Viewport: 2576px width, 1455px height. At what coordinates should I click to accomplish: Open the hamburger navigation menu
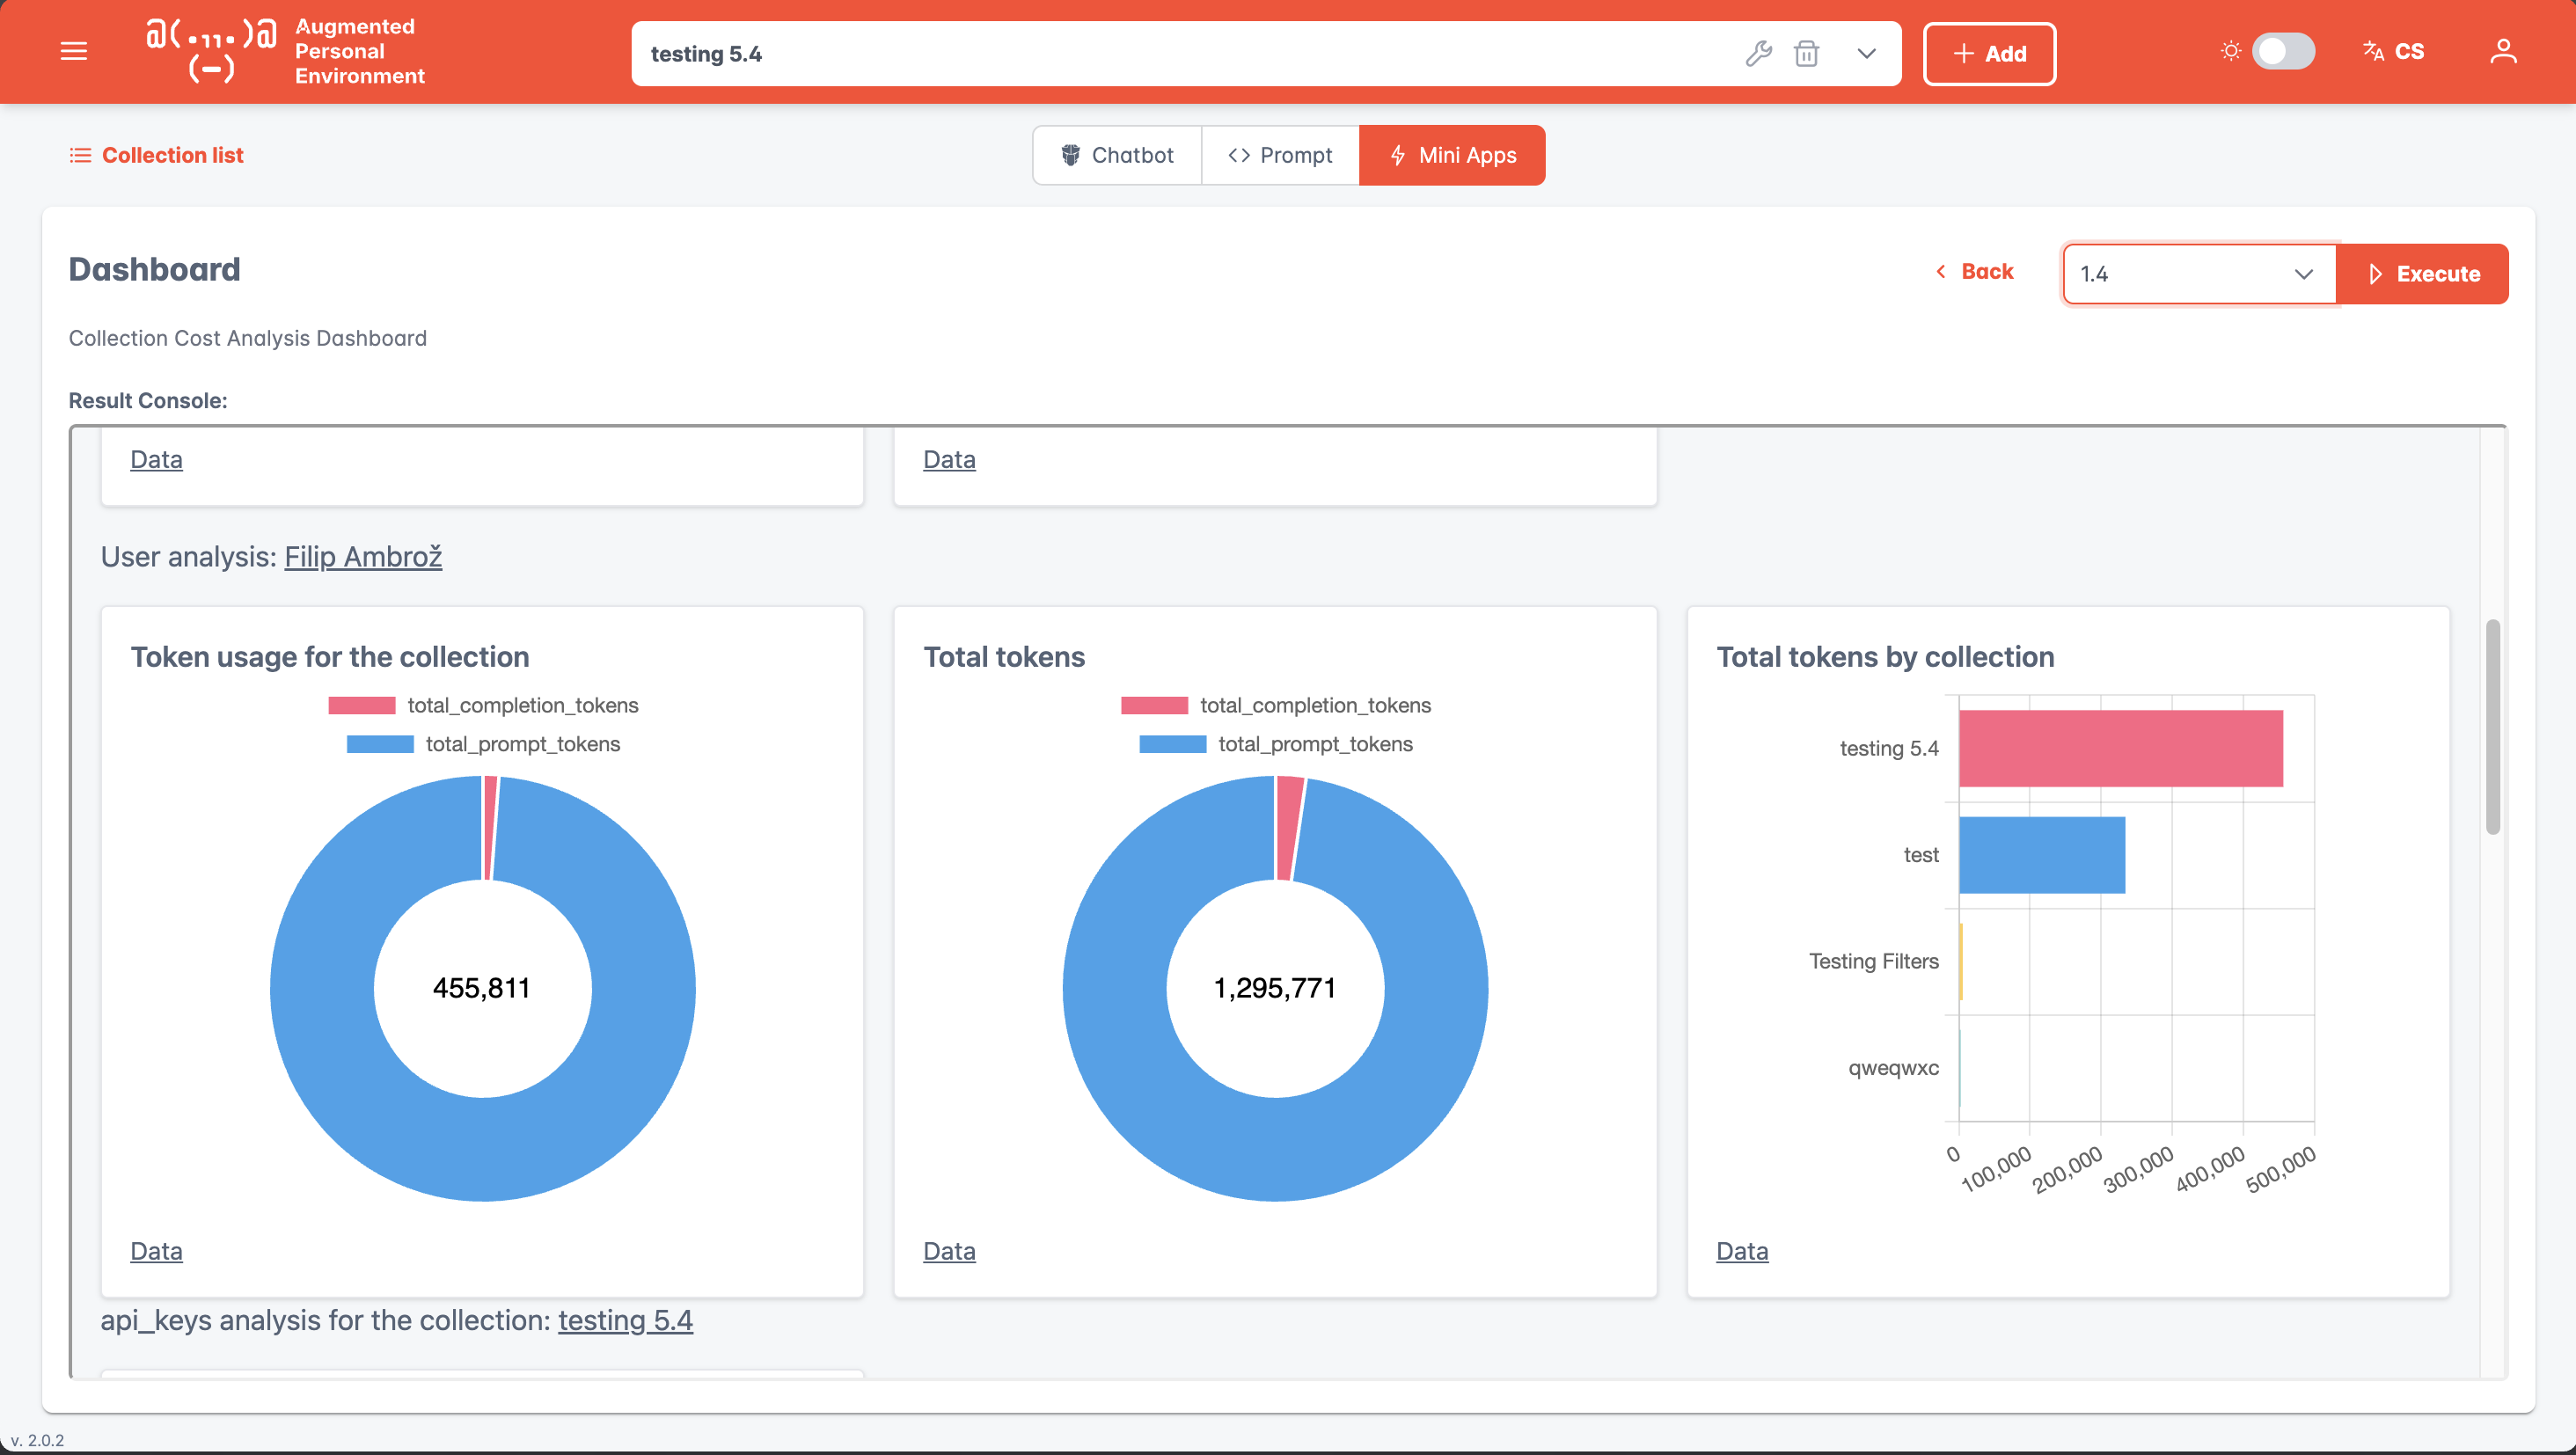click(x=74, y=51)
